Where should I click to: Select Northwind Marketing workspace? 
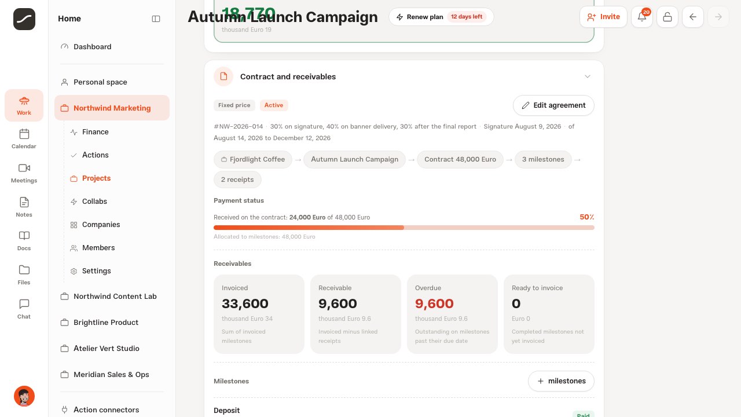[112, 108]
